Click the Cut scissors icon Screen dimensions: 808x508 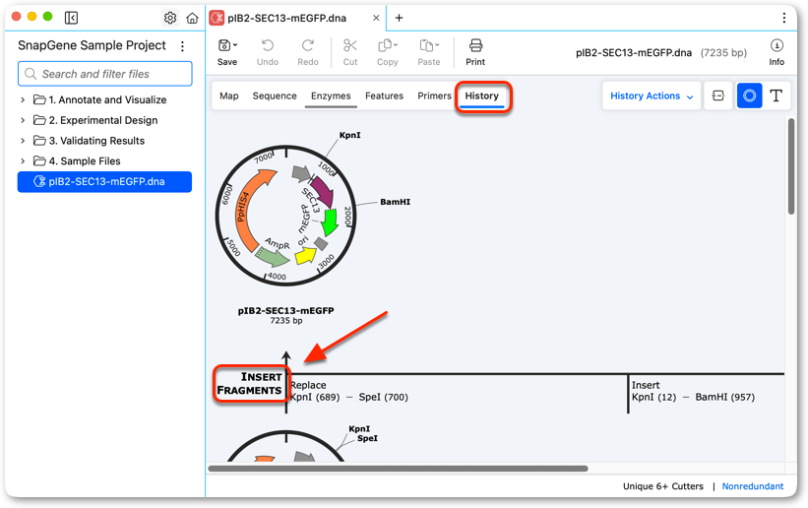[350, 45]
